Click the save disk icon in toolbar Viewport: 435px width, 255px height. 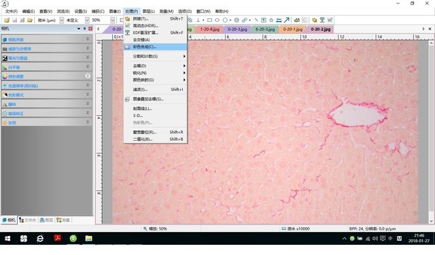[x=15, y=20]
